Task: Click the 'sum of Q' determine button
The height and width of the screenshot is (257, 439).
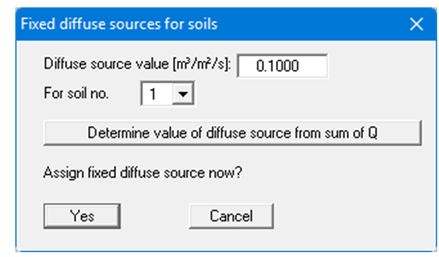Action: [x=232, y=133]
